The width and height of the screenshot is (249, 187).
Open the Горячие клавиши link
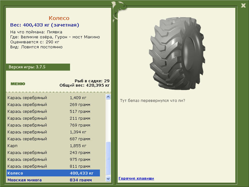click(x=136, y=178)
